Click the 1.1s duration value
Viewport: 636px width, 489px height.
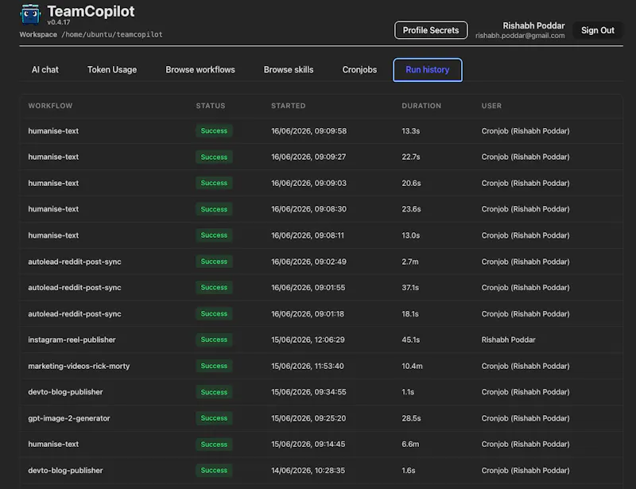coord(408,393)
